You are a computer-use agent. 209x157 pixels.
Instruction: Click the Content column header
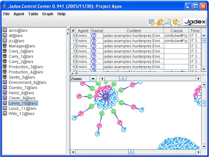[x=133, y=31]
